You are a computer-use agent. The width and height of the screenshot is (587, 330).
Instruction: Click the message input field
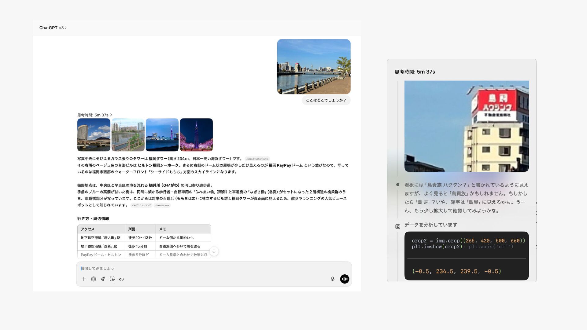point(214,268)
